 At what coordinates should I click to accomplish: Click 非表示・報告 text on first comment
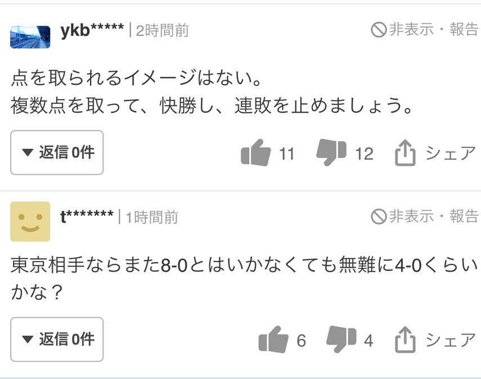433,29
